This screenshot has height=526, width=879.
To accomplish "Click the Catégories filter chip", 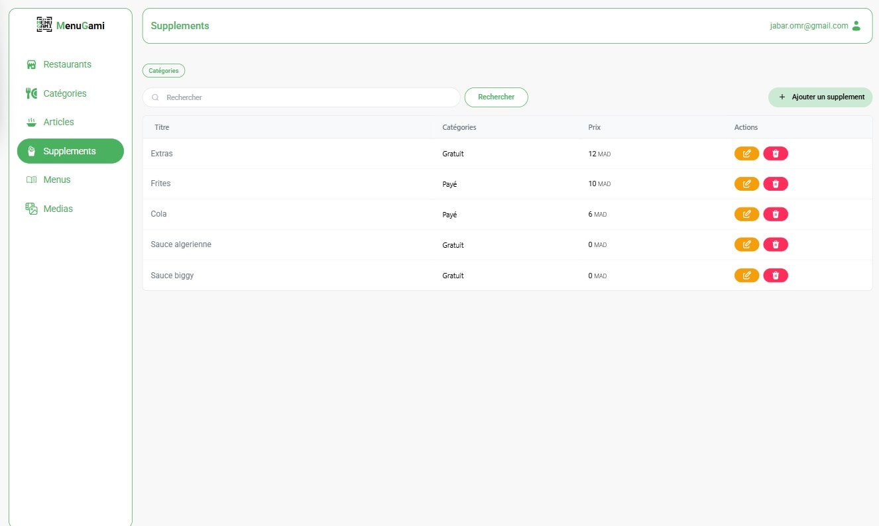I will (163, 71).
